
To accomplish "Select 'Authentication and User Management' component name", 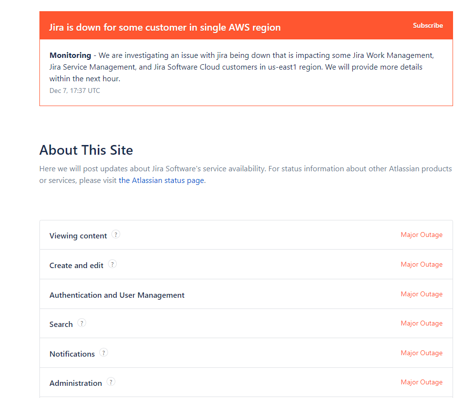I will click(117, 295).
